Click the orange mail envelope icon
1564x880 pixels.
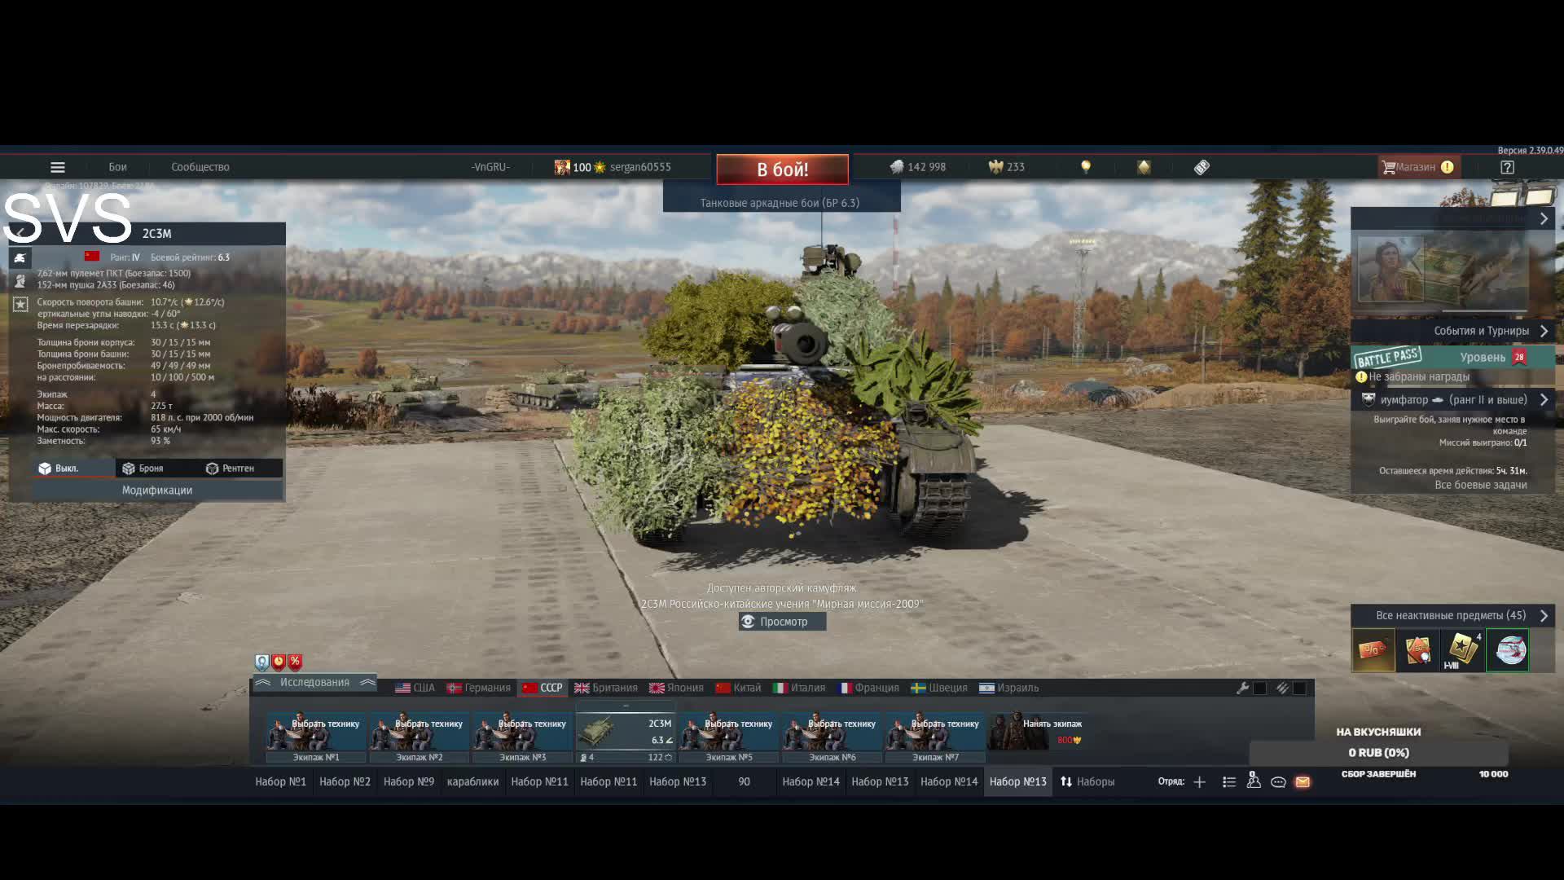click(1303, 782)
